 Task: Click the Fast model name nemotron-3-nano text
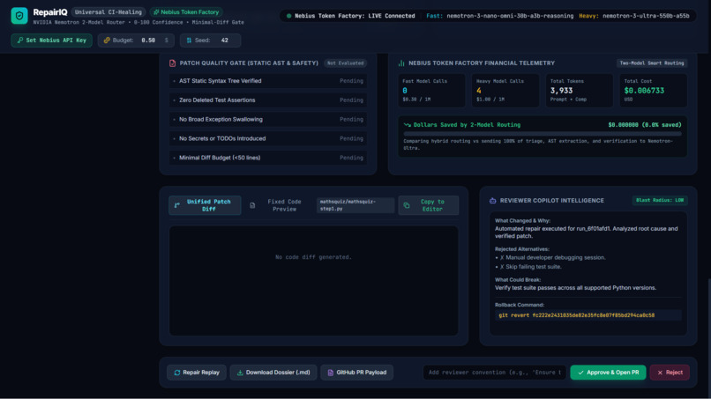tap(510, 16)
